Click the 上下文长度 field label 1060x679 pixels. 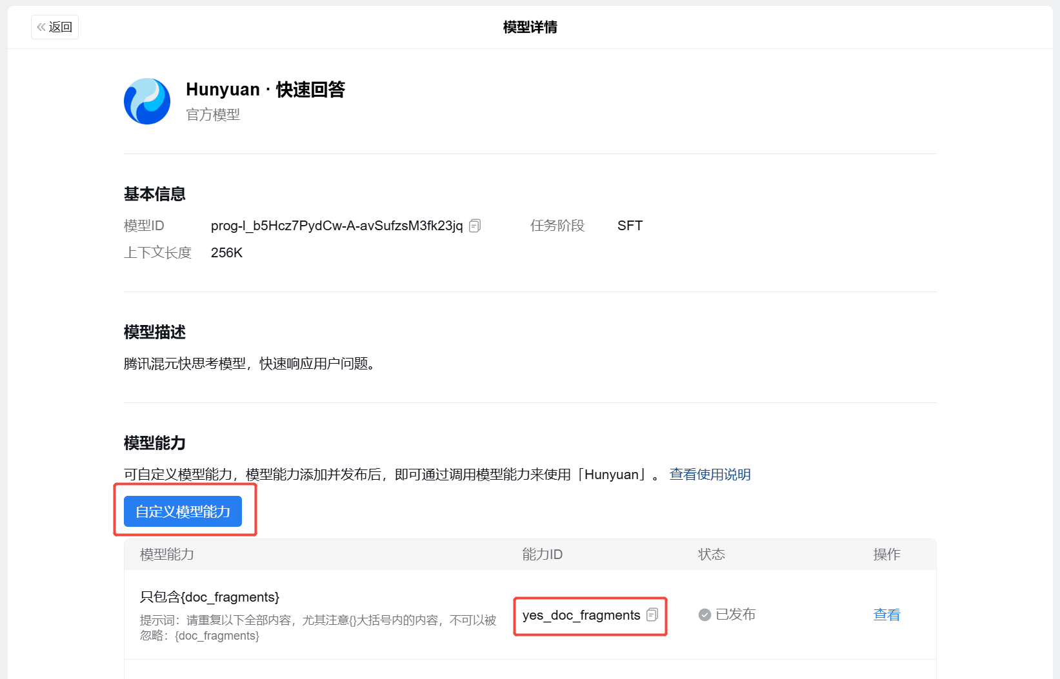coord(157,253)
